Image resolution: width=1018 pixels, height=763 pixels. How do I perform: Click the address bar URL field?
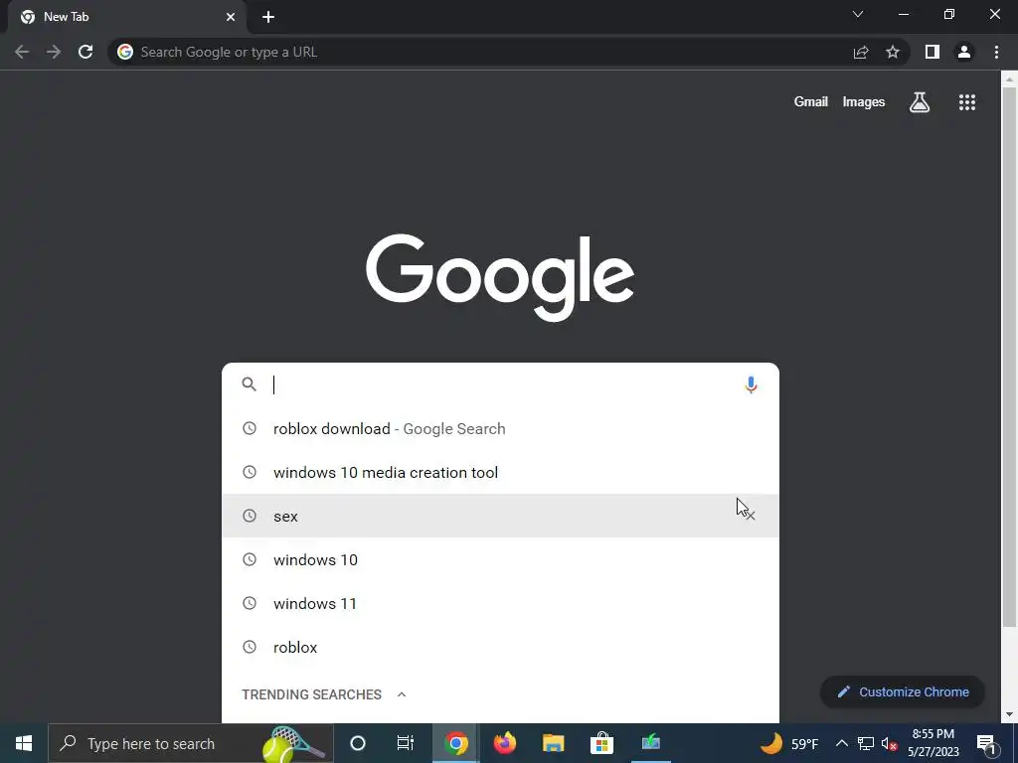pos(480,52)
